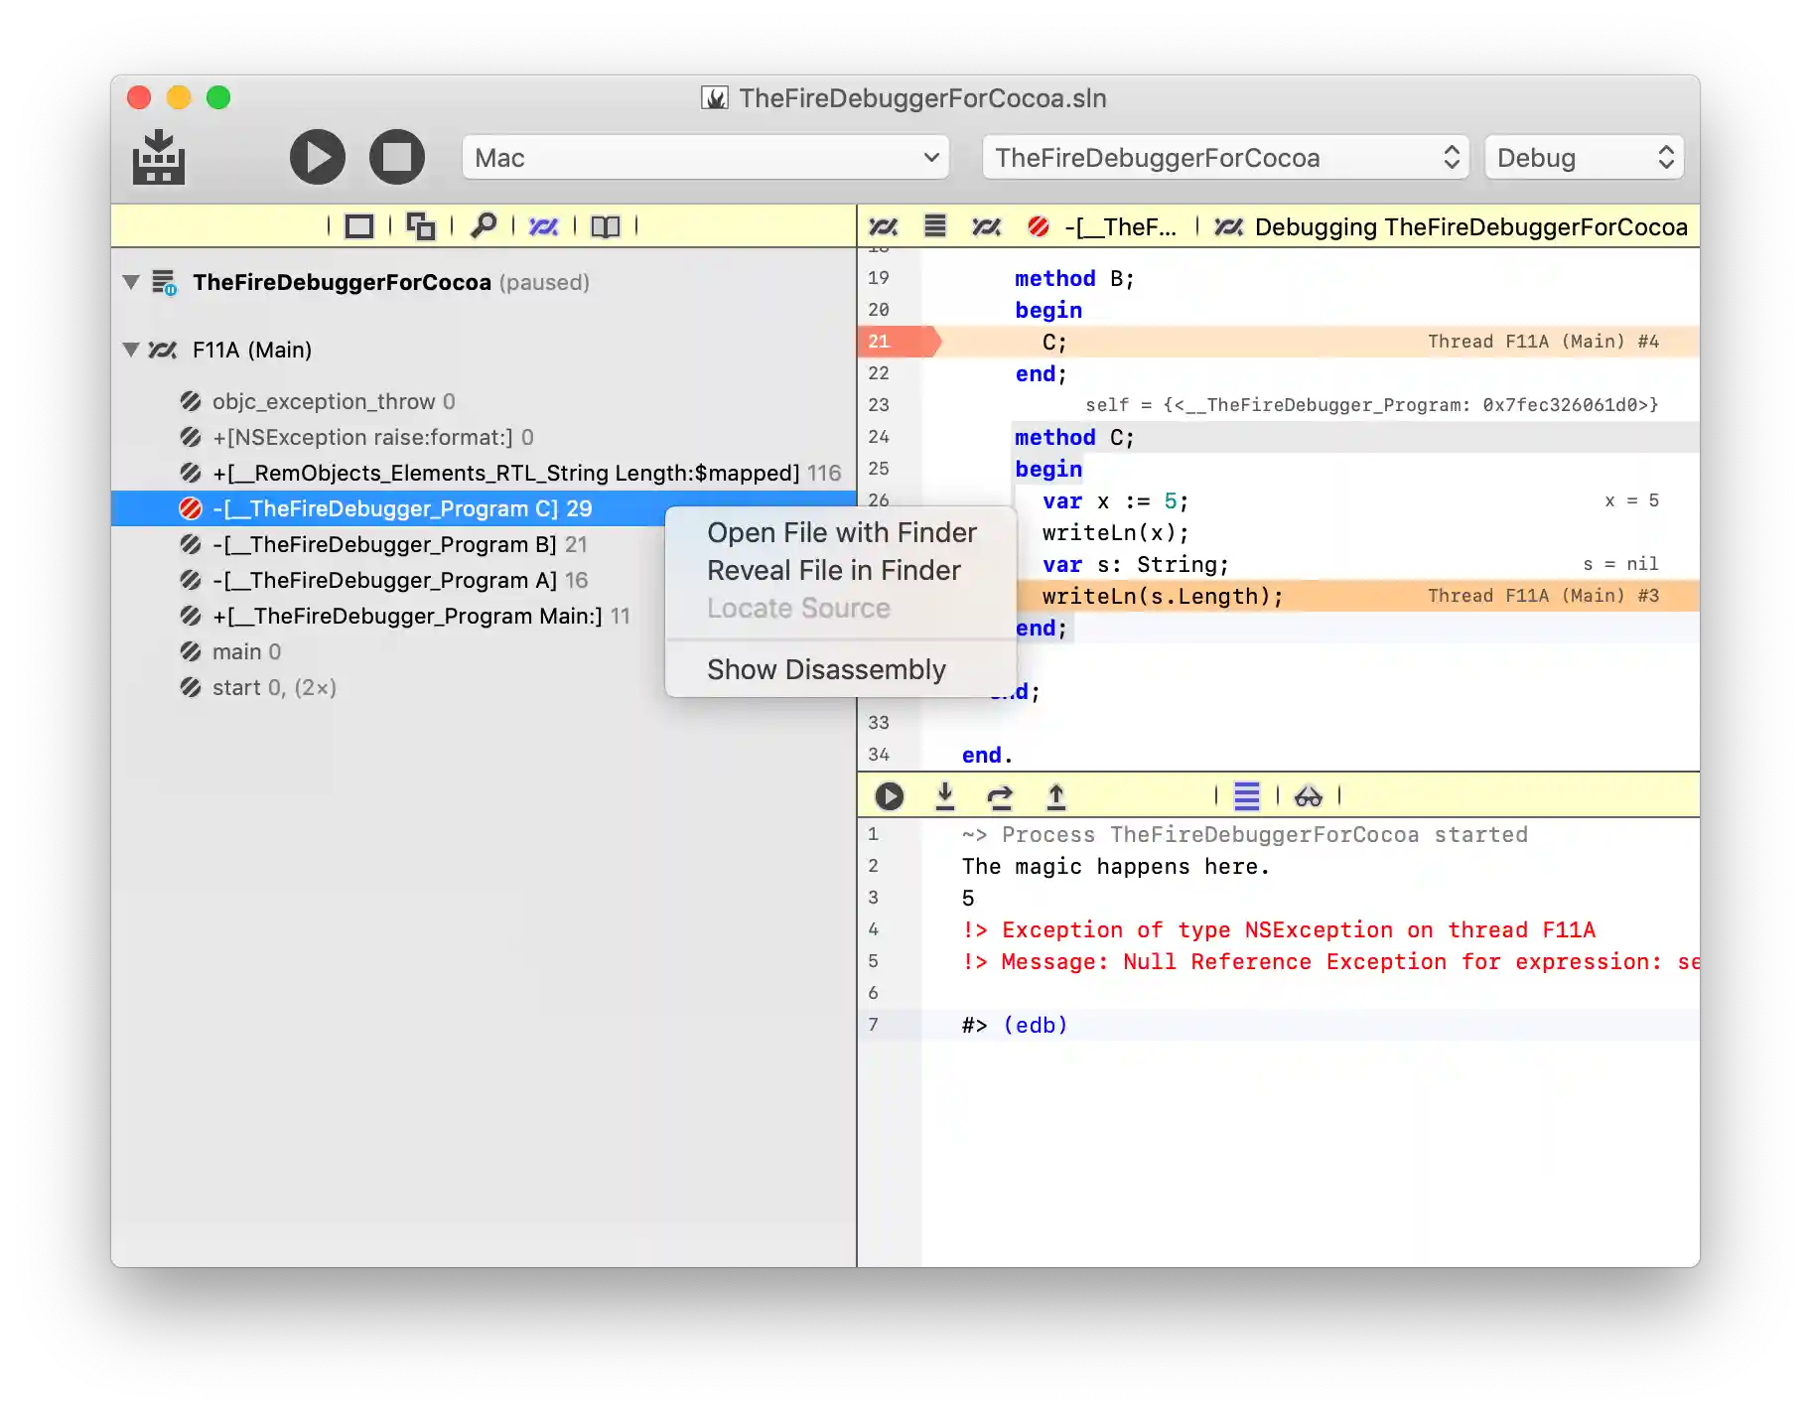The height and width of the screenshot is (1414, 1811).
Task: Click the Continue button in debug toolbar
Action: (x=889, y=796)
